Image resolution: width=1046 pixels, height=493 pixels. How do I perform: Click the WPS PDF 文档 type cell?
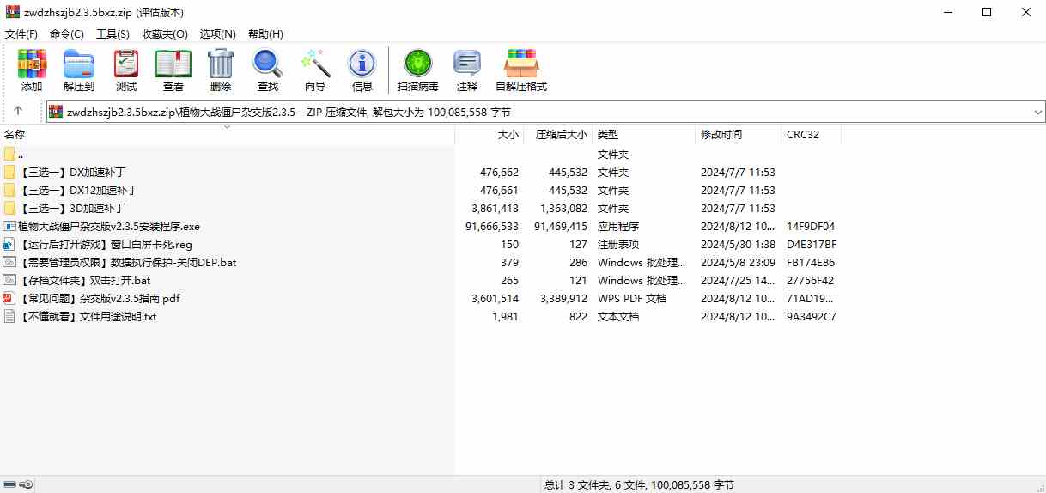click(x=632, y=299)
